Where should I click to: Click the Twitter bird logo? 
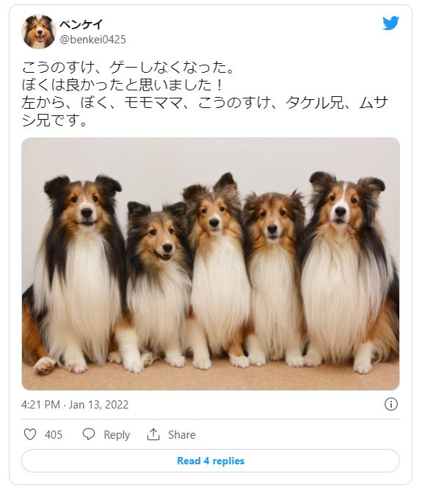tap(390, 23)
